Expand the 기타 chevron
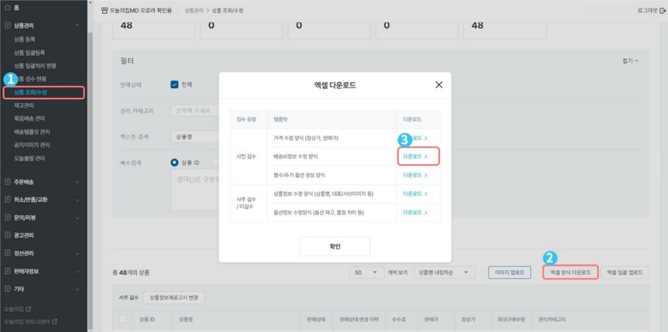The height and width of the screenshot is (332, 668). pyautogui.click(x=77, y=289)
